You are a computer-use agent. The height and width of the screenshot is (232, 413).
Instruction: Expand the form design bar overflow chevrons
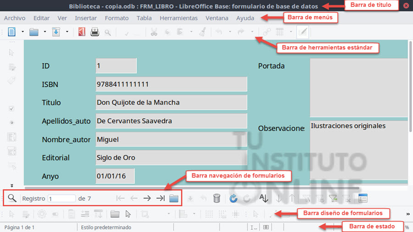pos(408,214)
